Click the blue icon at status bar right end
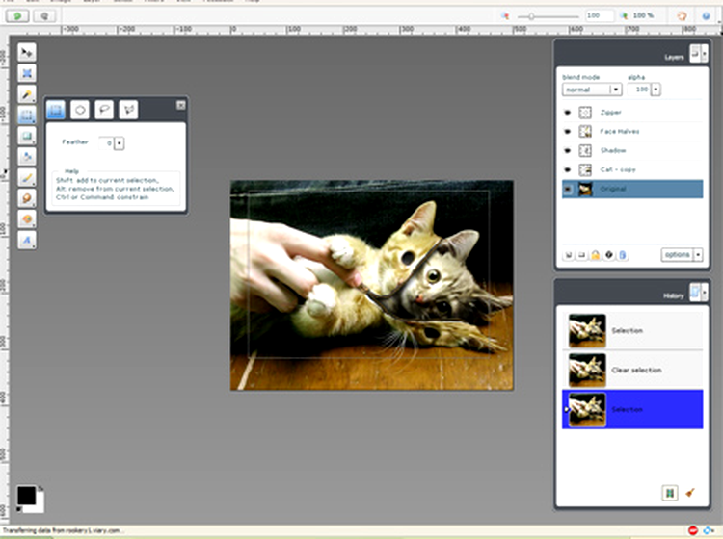This screenshot has width=723, height=539. pyautogui.click(x=710, y=530)
